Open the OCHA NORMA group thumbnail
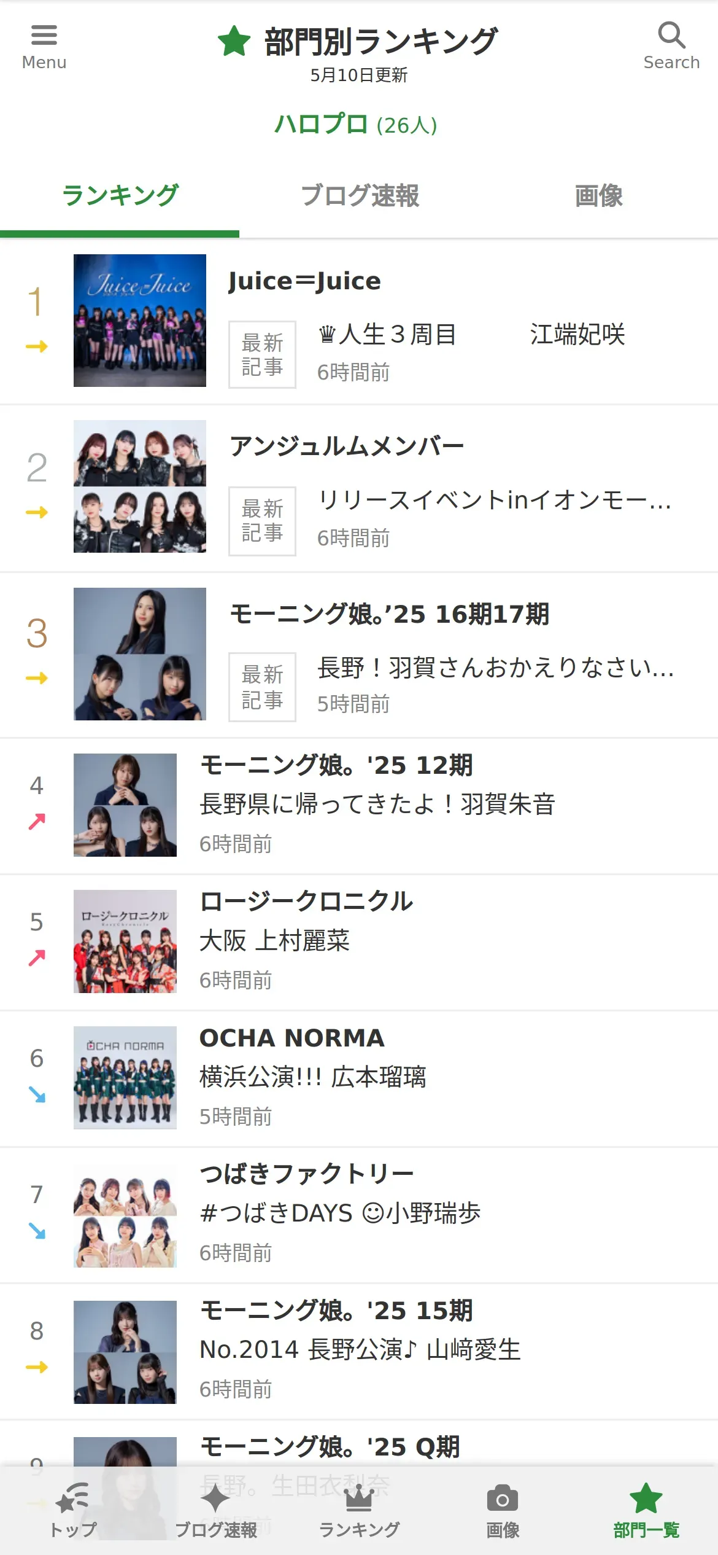This screenshot has height=1555, width=718. coord(125,1078)
